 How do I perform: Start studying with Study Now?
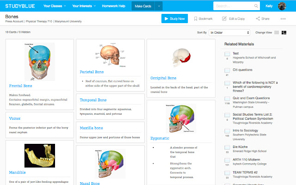pyautogui.click(x=174, y=18)
